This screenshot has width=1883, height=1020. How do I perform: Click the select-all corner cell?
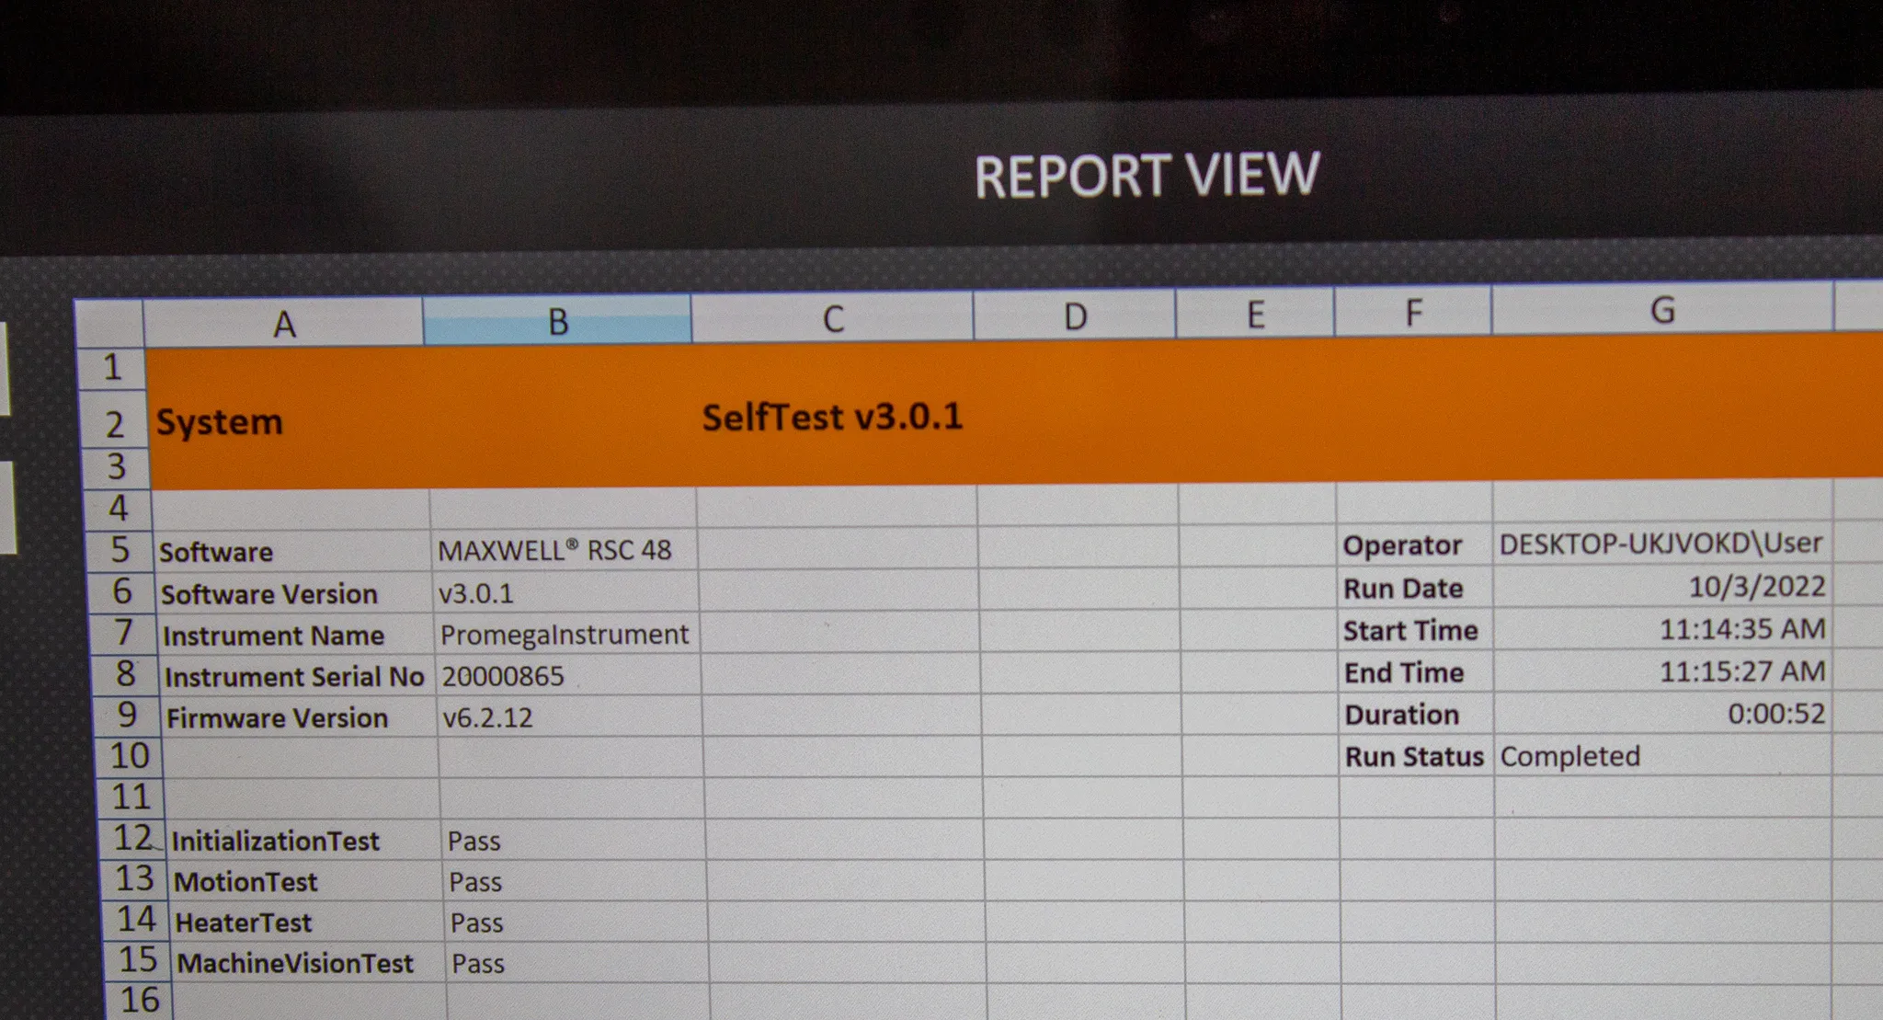109,324
